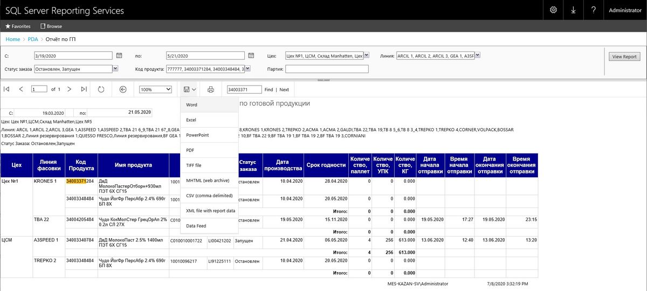
Task: Select product code 34004205484
Action: (80, 219)
